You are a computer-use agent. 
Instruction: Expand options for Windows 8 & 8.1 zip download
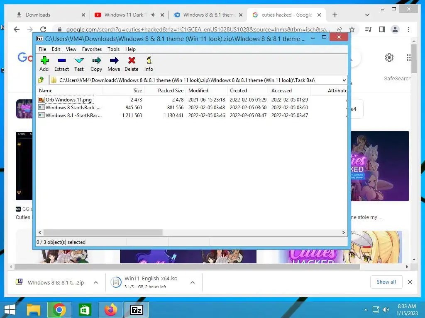tap(96, 282)
